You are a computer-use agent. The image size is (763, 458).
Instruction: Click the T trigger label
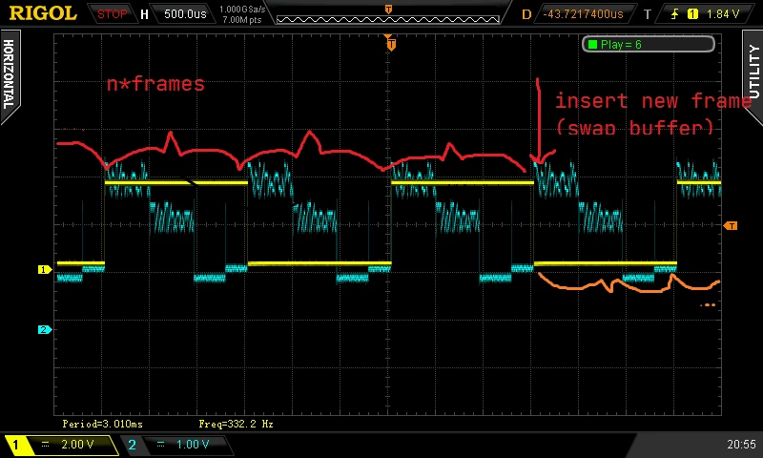[x=648, y=14]
